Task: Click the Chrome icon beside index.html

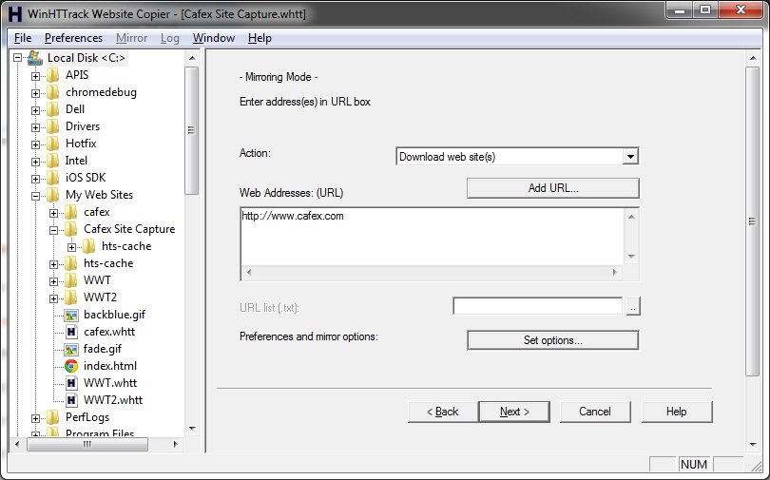Action: tap(71, 366)
